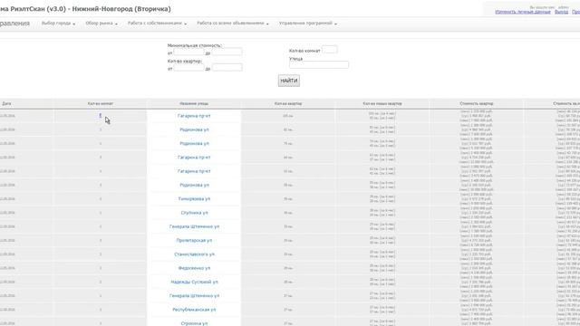The width and height of the screenshot is (580, 326).
Task: Click the НАЙТИ search button
Action: pyautogui.click(x=289, y=81)
